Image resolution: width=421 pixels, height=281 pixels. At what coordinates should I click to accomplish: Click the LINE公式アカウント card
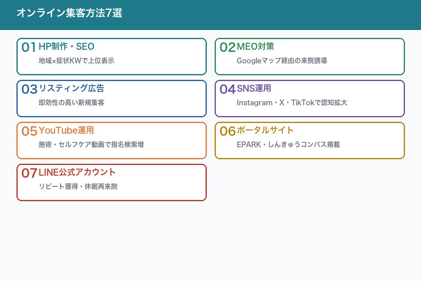point(111,182)
